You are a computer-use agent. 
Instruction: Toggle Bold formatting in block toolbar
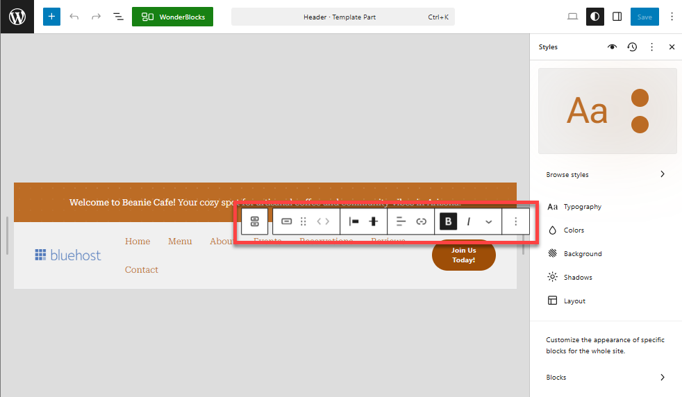point(449,221)
